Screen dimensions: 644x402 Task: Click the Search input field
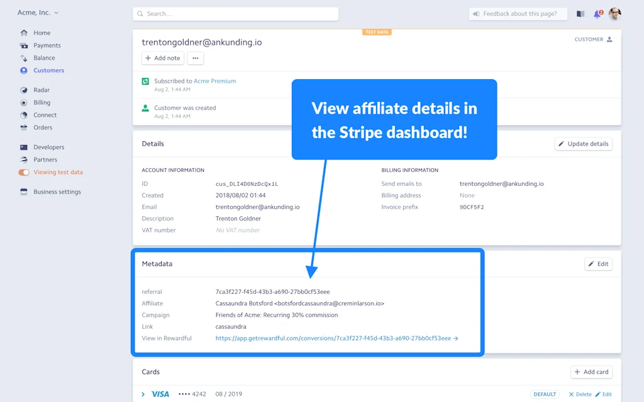tap(236, 14)
